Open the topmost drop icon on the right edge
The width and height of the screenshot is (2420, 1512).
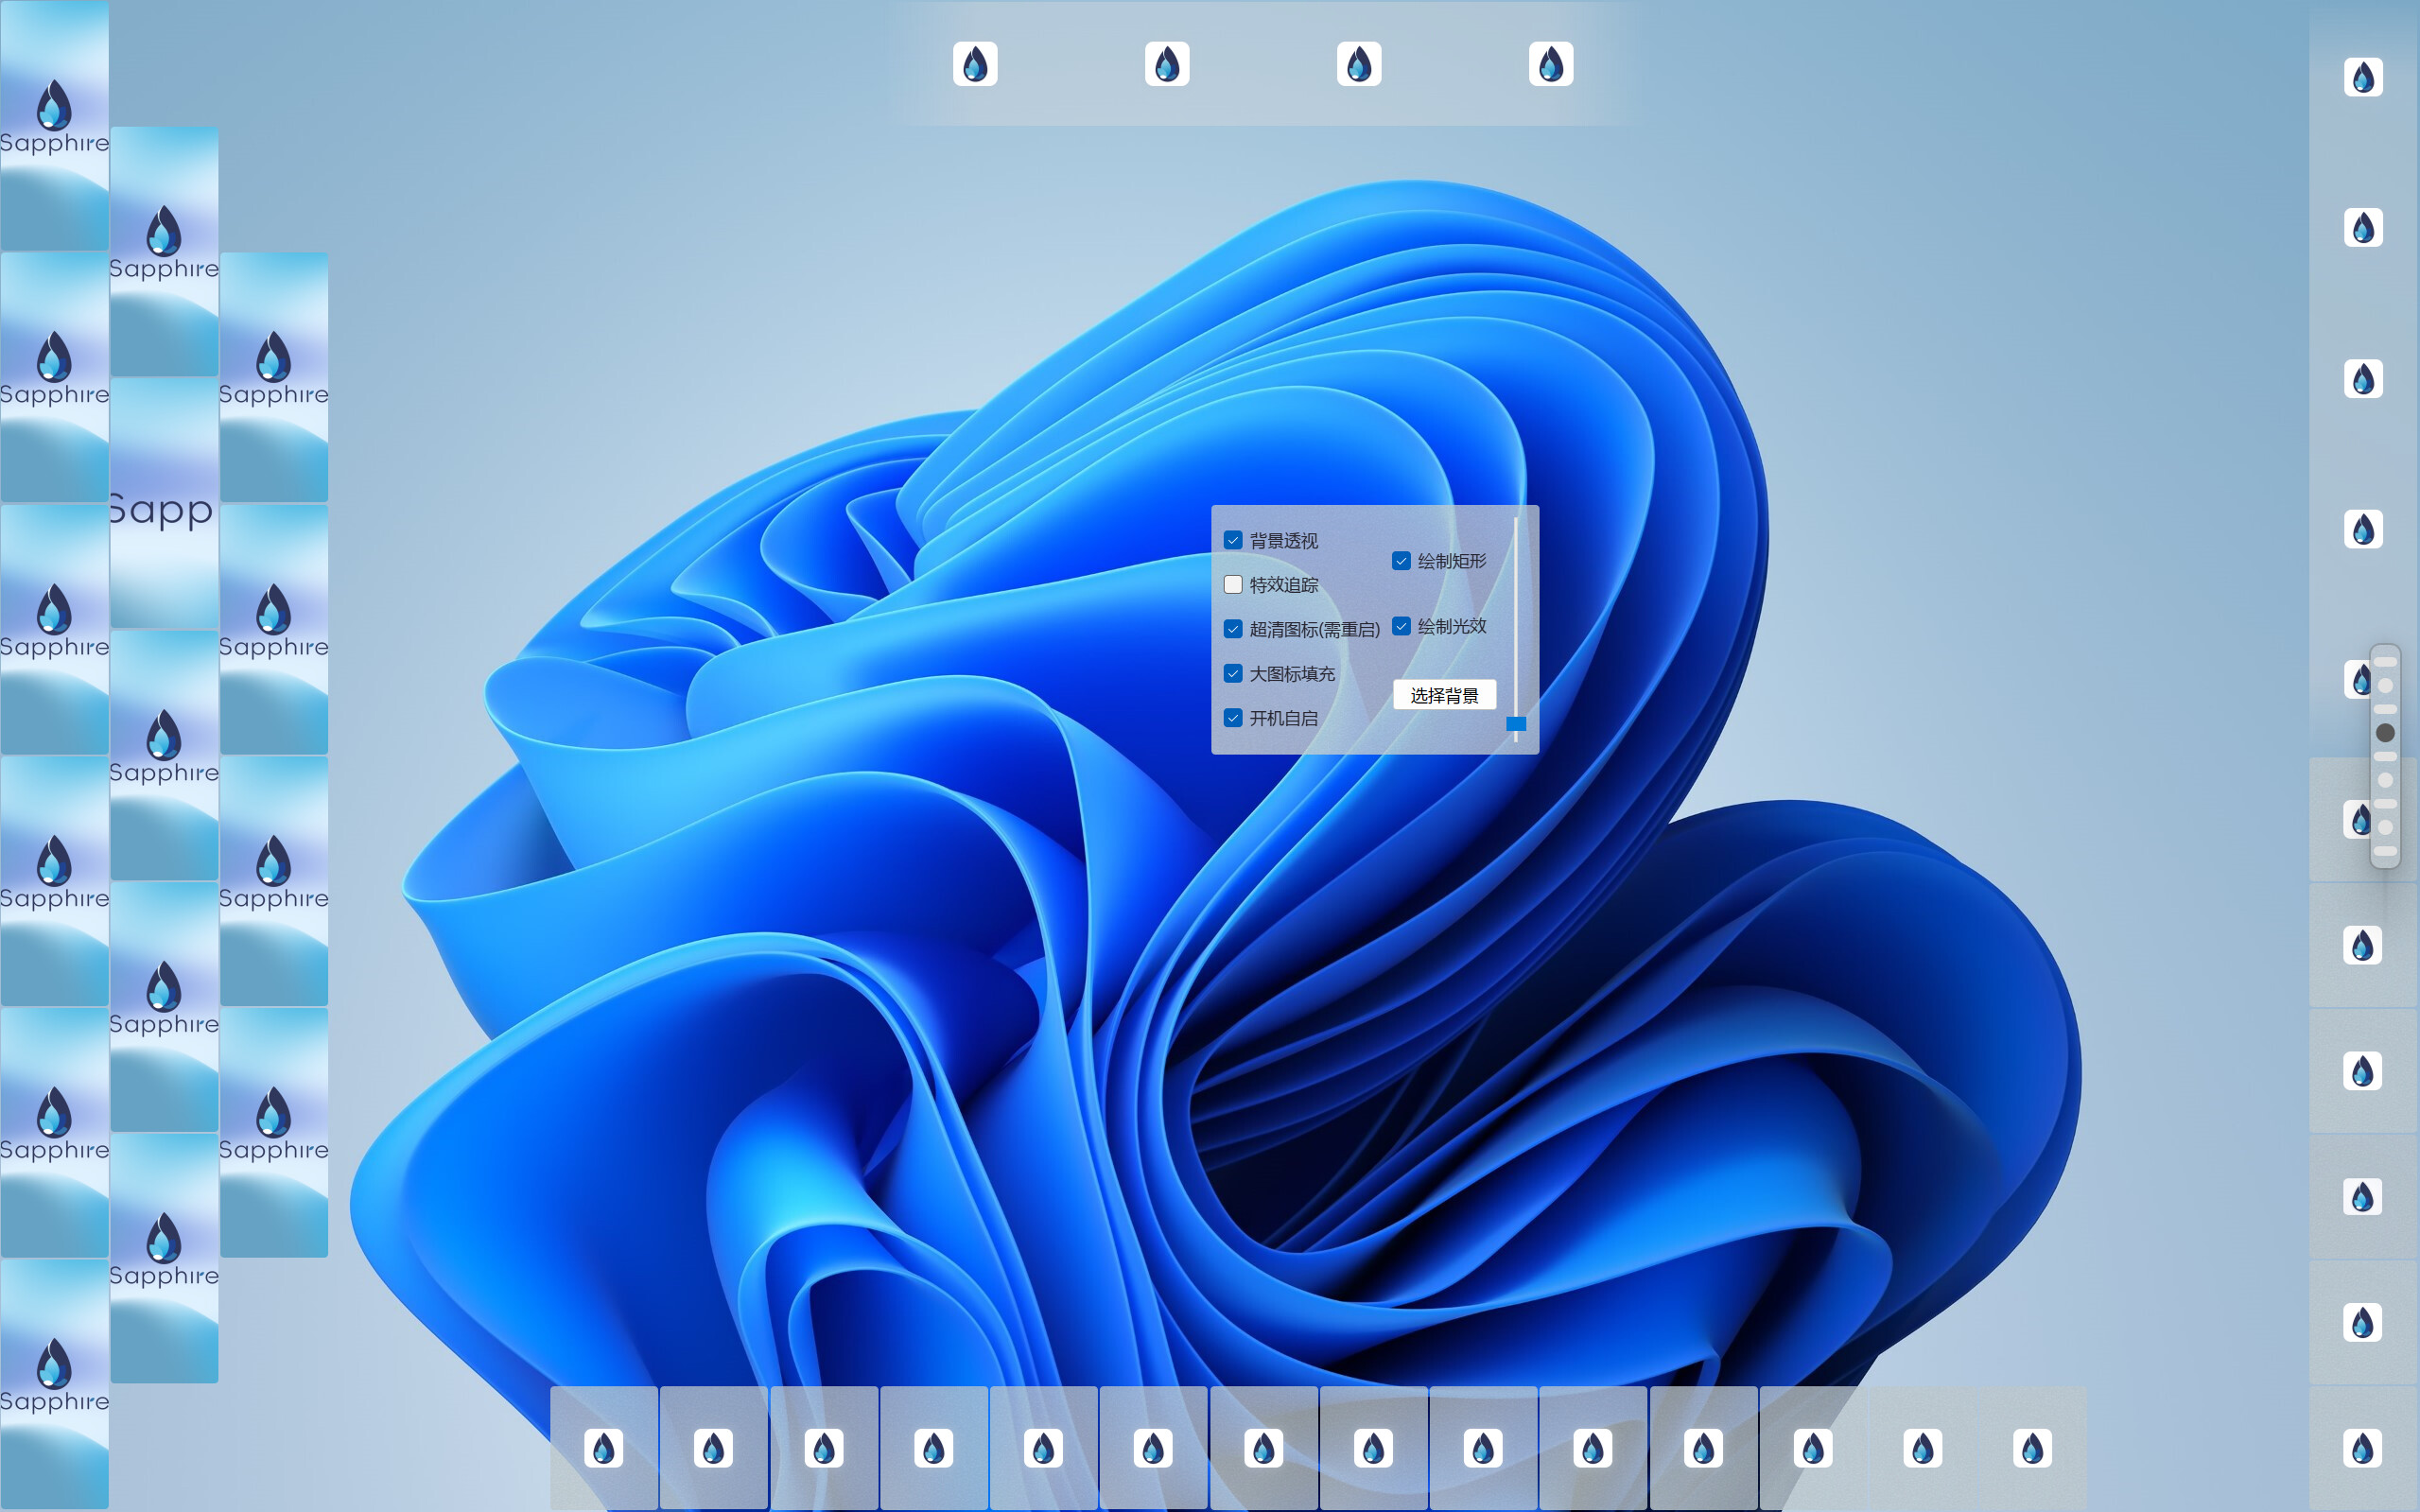[2362, 78]
